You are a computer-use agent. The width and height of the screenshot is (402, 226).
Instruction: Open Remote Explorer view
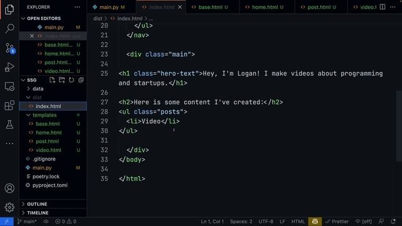9,87
